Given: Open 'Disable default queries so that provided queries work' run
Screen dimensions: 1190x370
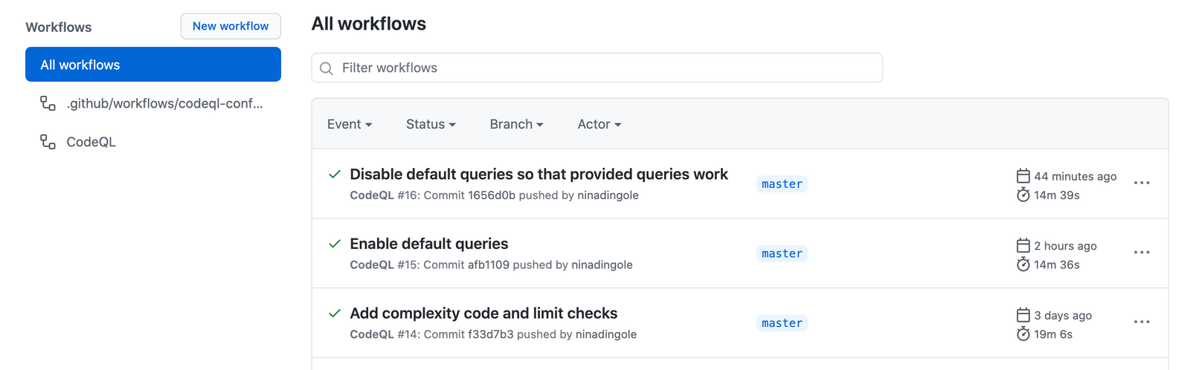Looking at the screenshot, I should pos(538,175).
